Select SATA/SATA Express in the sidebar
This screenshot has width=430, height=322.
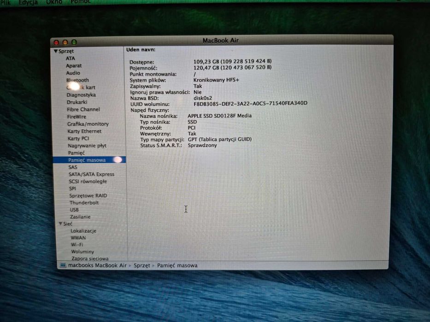pos(92,174)
